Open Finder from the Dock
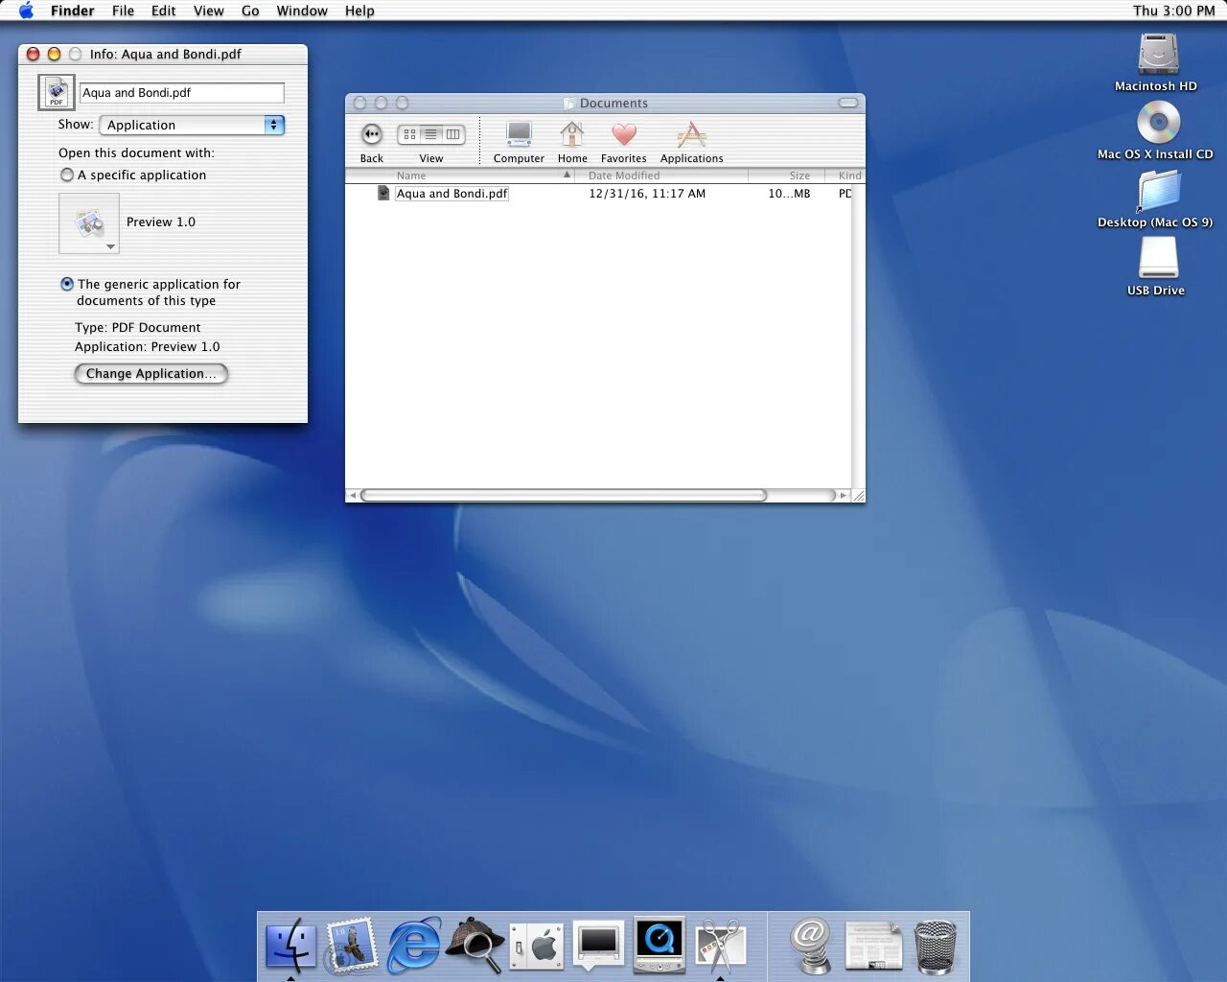The height and width of the screenshot is (982, 1227). pyautogui.click(x=290, y=946)
